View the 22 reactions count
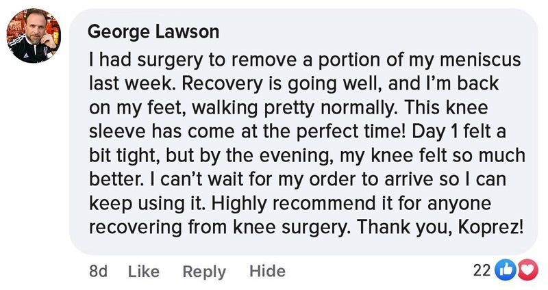This screenshot has height=290, width=548. click(482, 270)
